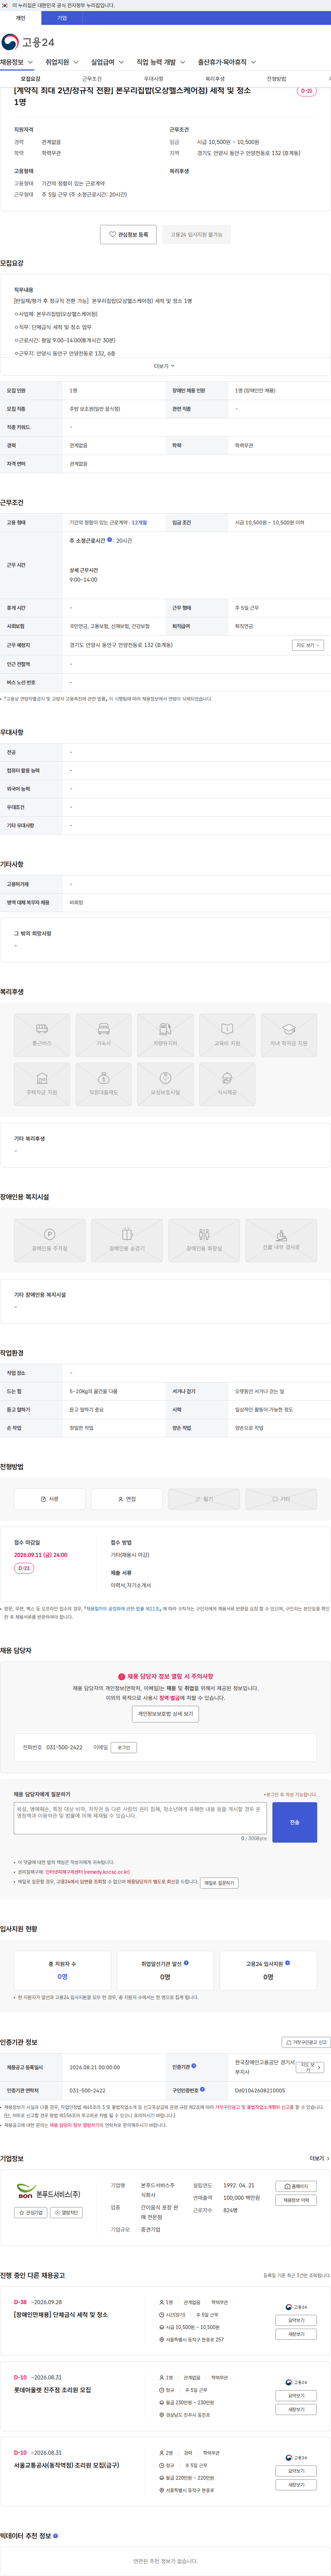Select the 직원대출제도 benefit icon
Image resolution: width=331 pixels, height=2576 pixels.
pyautogui.click(x=104, y=1084)
